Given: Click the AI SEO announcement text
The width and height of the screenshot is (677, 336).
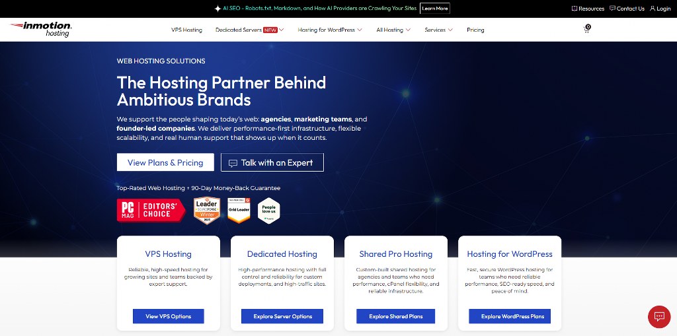Looking at the screenshot, I should [x=320, y=9].
